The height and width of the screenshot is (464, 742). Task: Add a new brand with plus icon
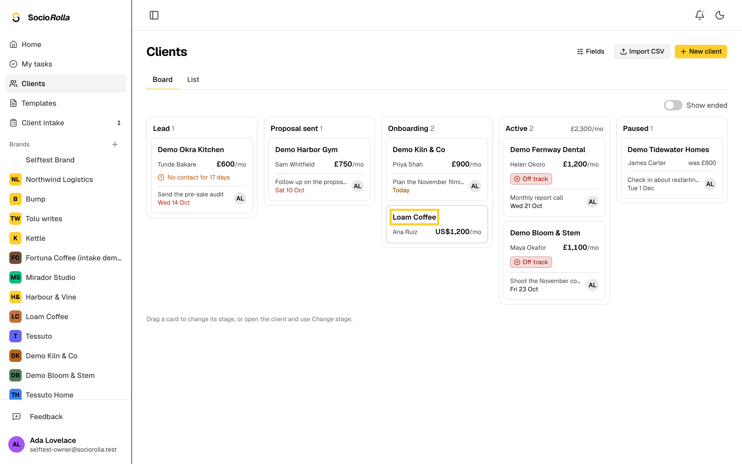point(115,144)
